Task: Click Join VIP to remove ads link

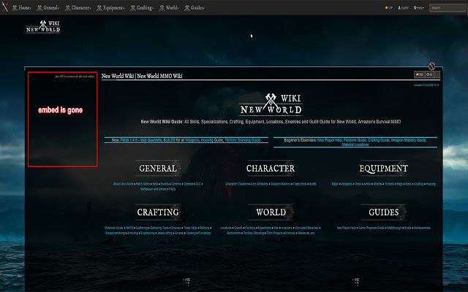Action: (75, 77)
